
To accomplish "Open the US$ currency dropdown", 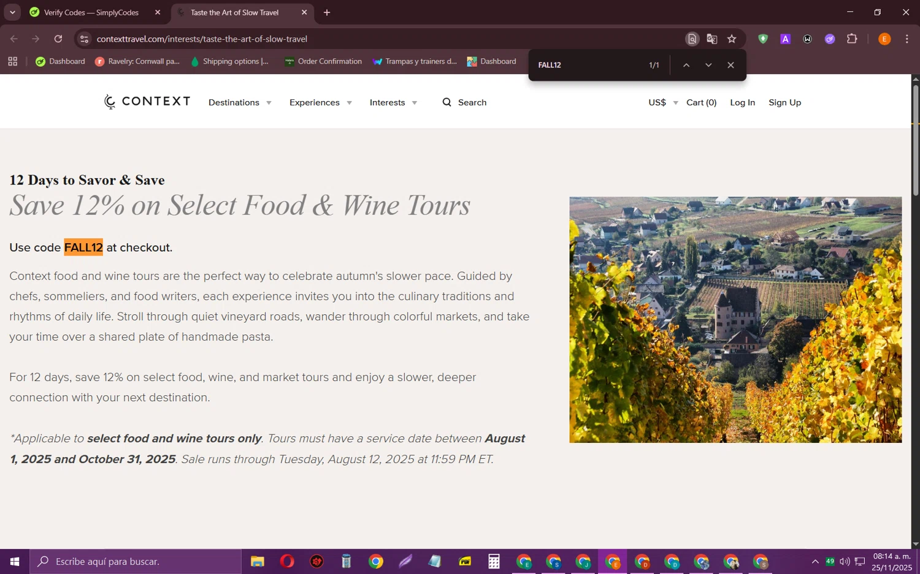I will (663, 102).
